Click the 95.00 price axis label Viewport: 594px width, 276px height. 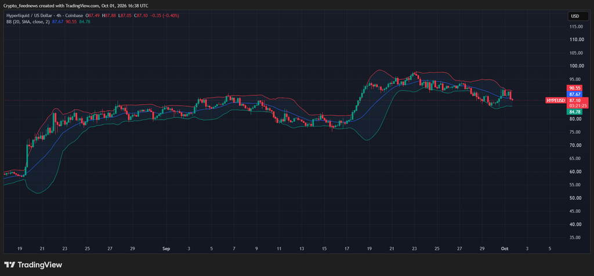tap(575, 79)
